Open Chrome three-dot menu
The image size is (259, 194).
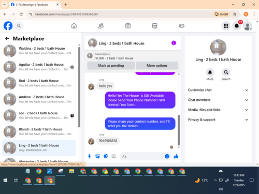254,14
